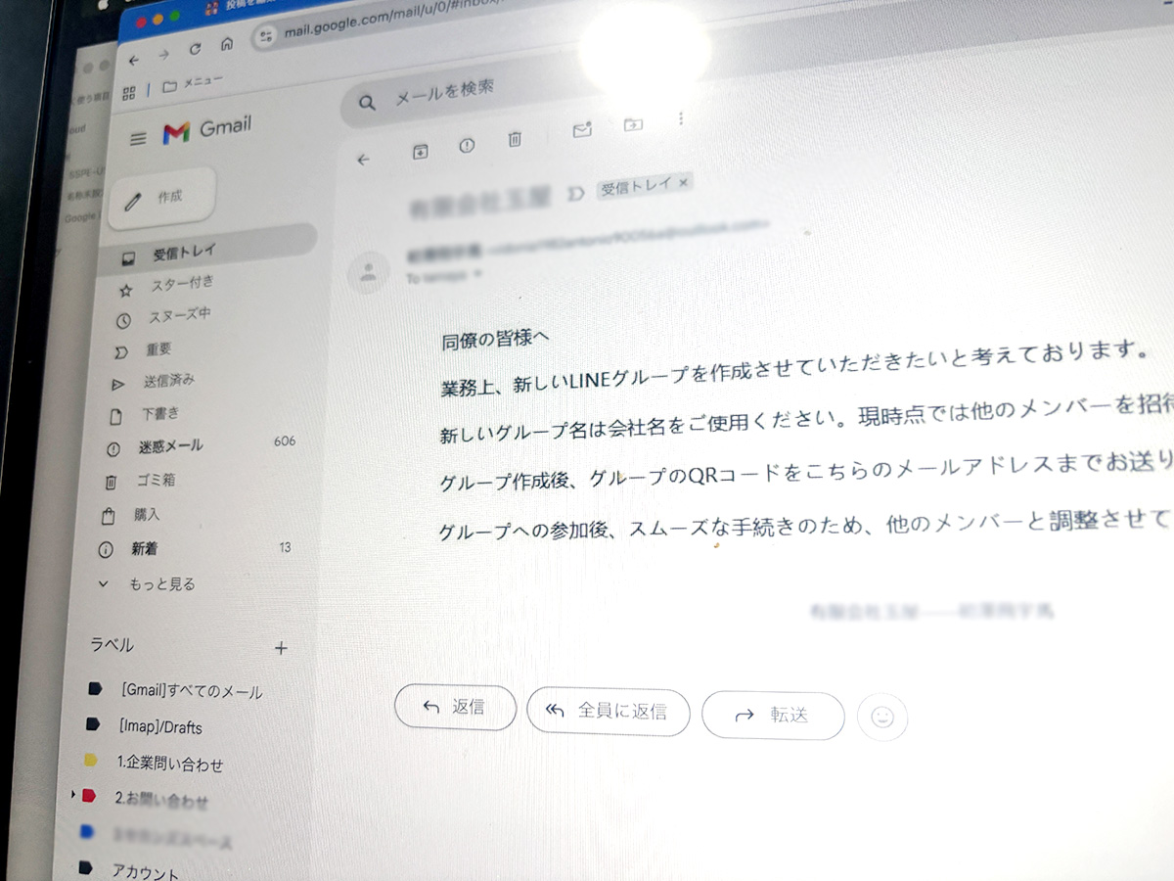Viewport: 1174px width, 881px height.
Task: Click the archive icon in the email toolbar
Action: [419, 151]
